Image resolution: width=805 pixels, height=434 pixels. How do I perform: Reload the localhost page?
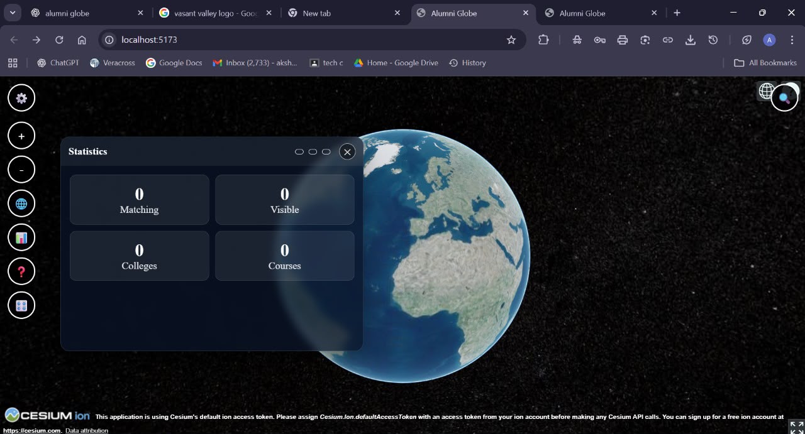coord(59,40)
